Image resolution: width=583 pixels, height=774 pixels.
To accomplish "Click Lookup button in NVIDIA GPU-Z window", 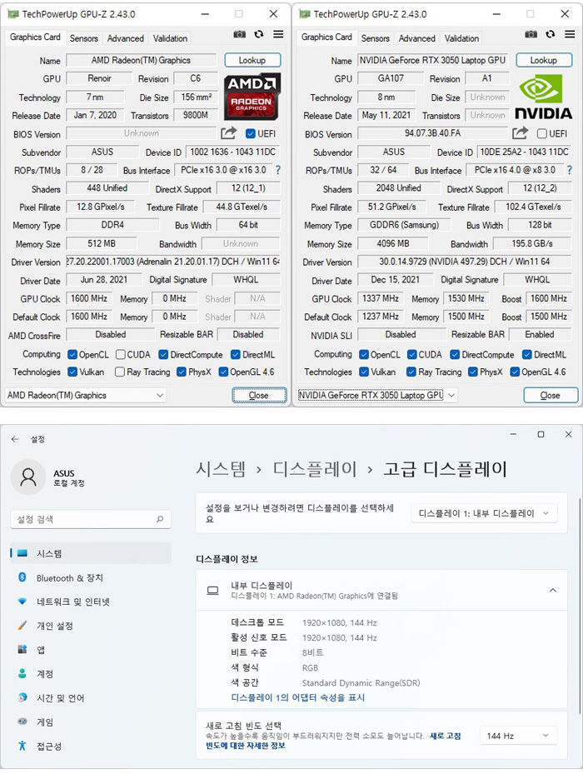I will click(544, 60).
